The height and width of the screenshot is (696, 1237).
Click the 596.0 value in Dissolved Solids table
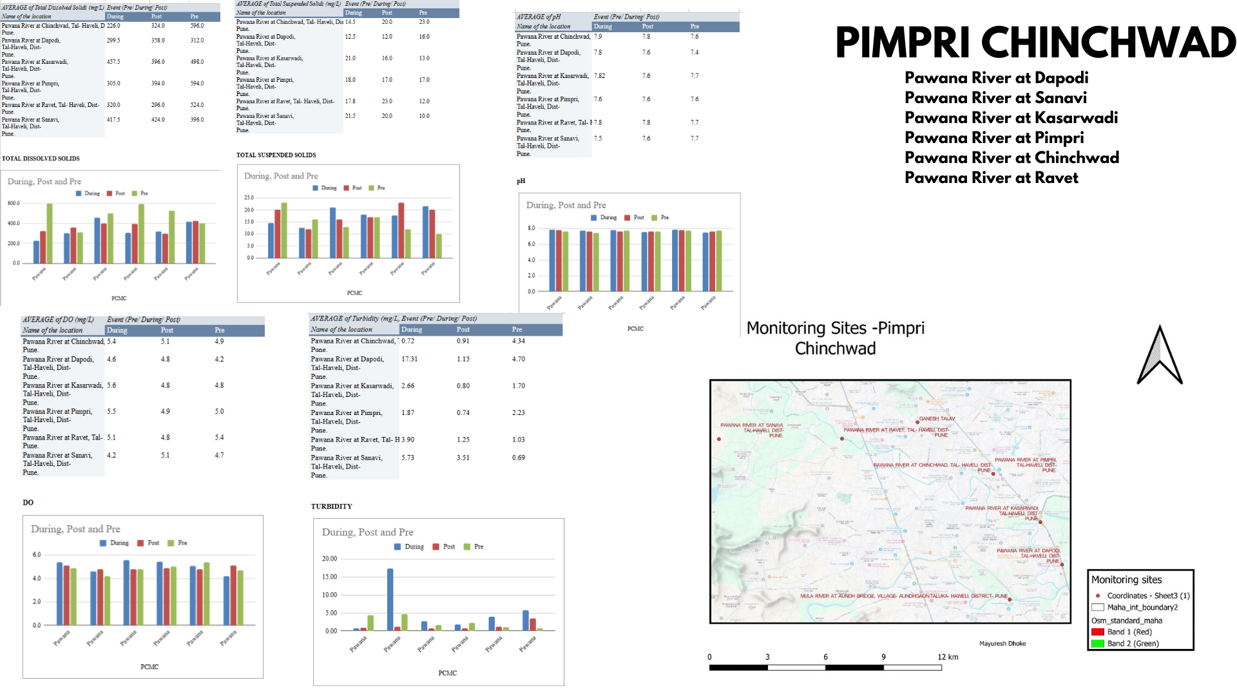(x=197, y=26)
